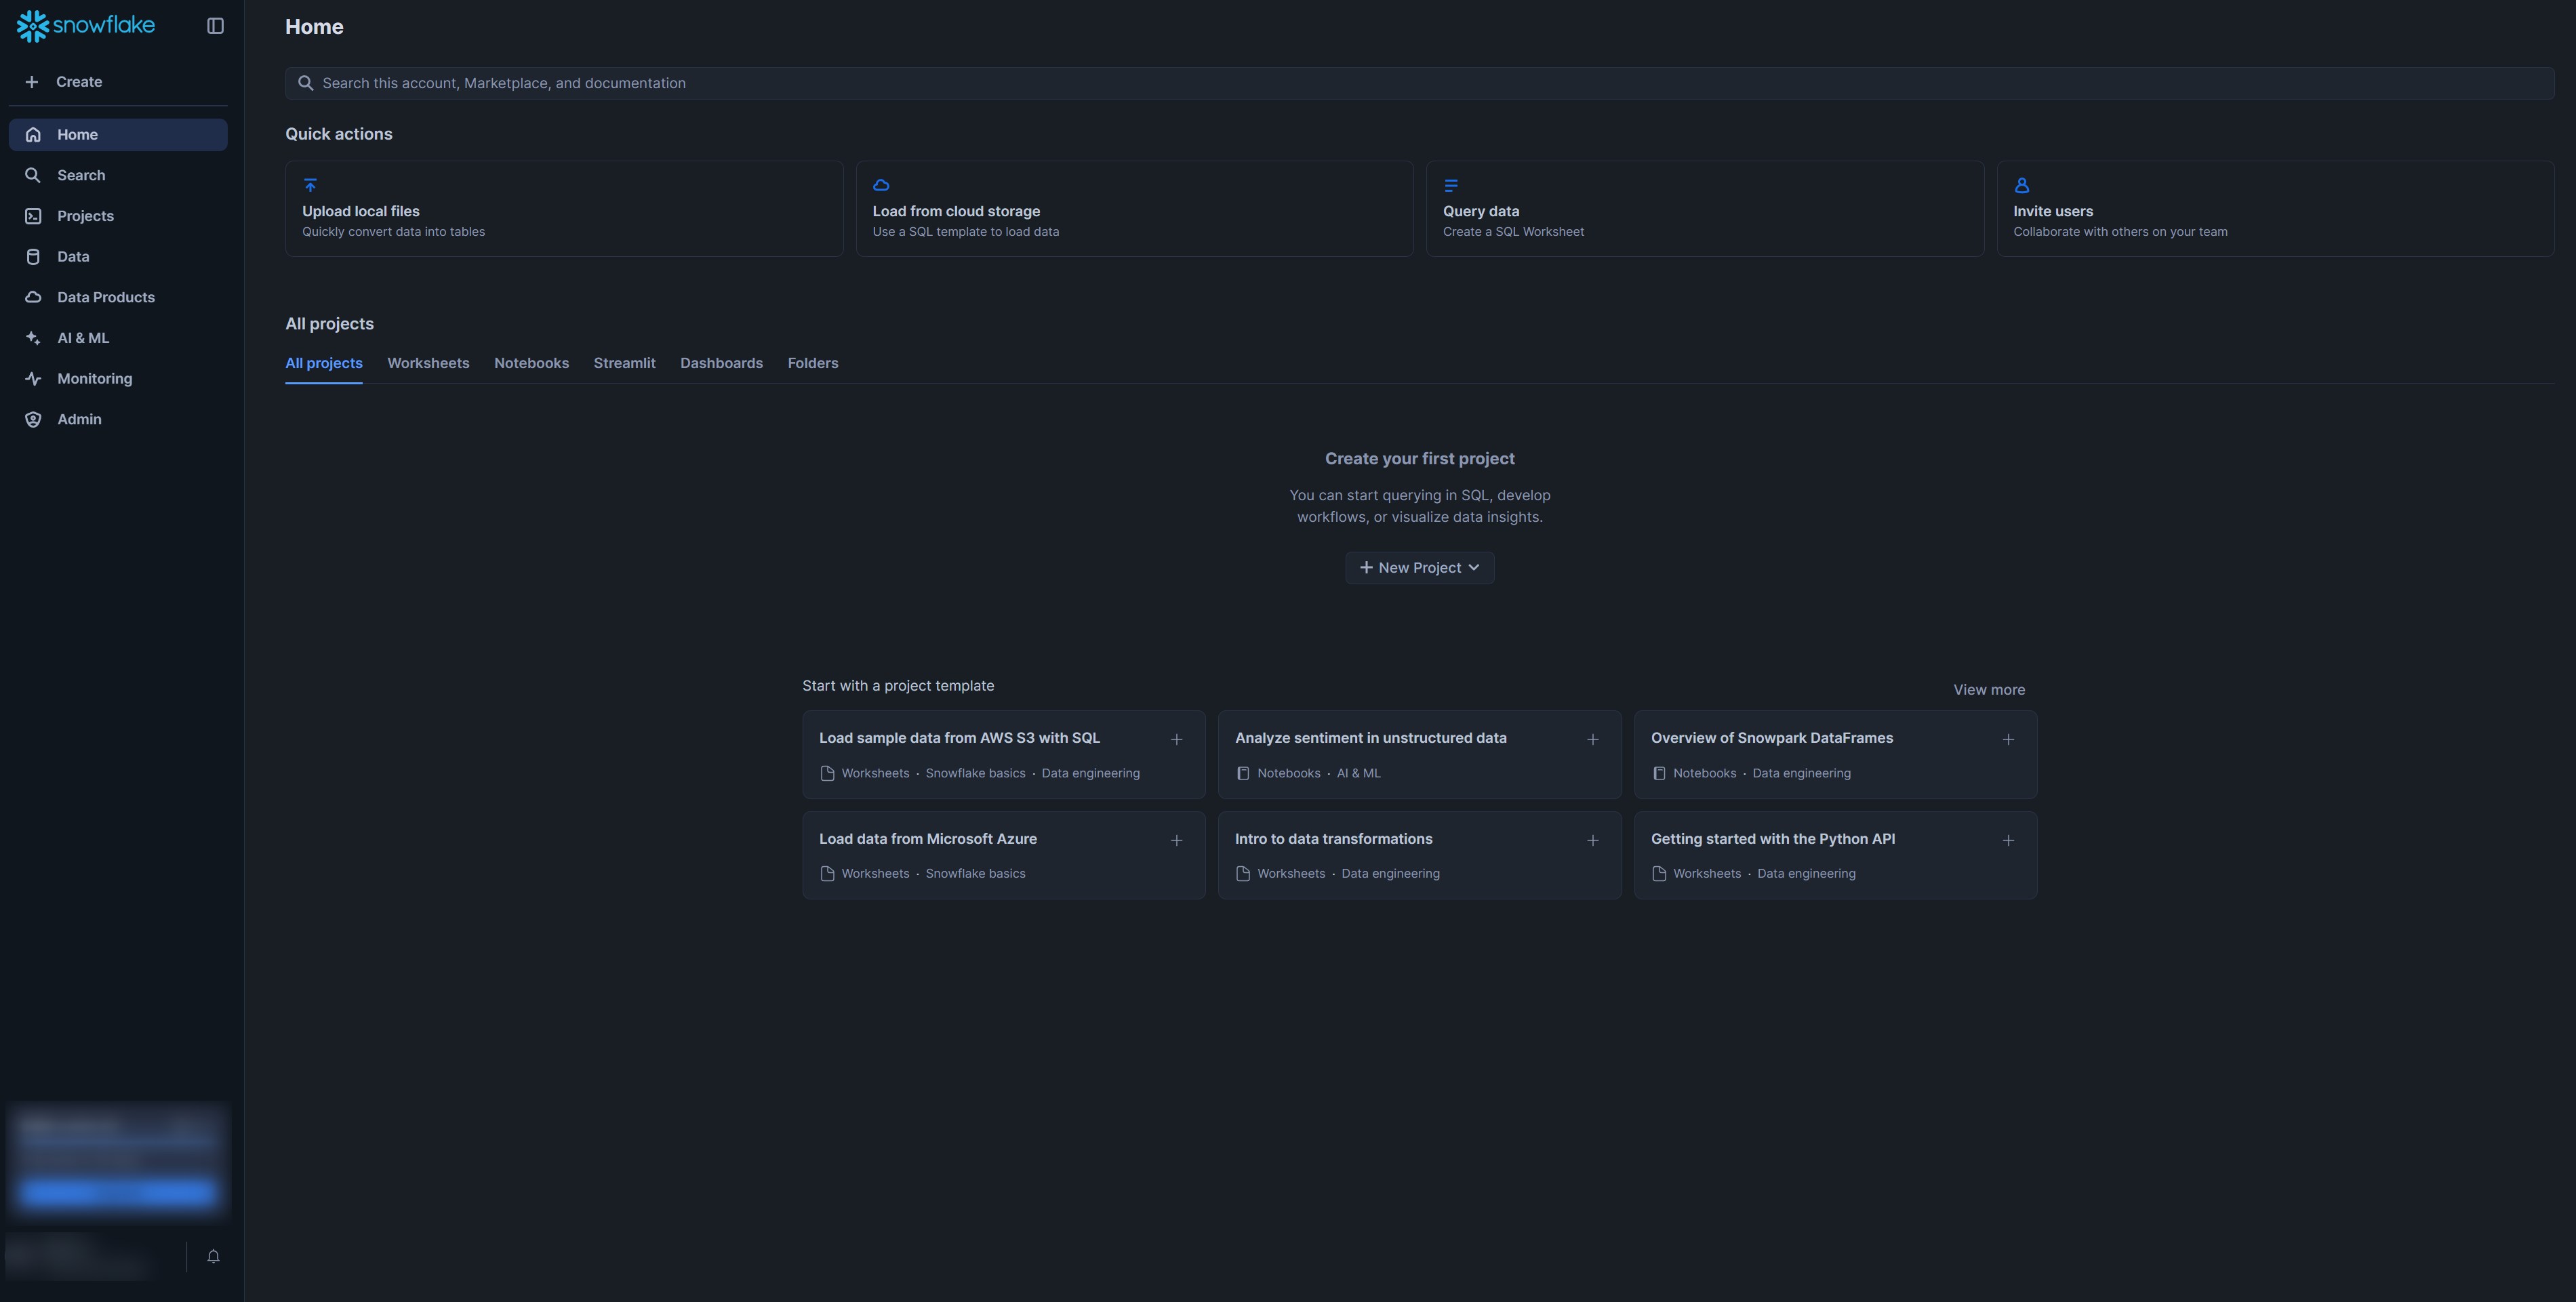
Task: Click the magnifier icon in search bar
Action: click(306, 83)
